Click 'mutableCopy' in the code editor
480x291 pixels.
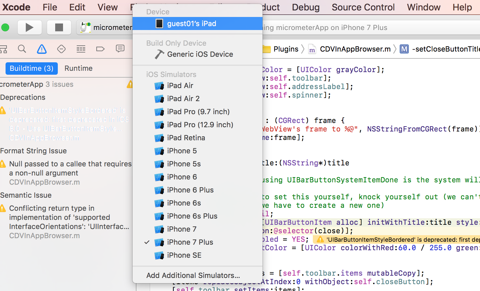pyautogui.click(x=392, y=273)
